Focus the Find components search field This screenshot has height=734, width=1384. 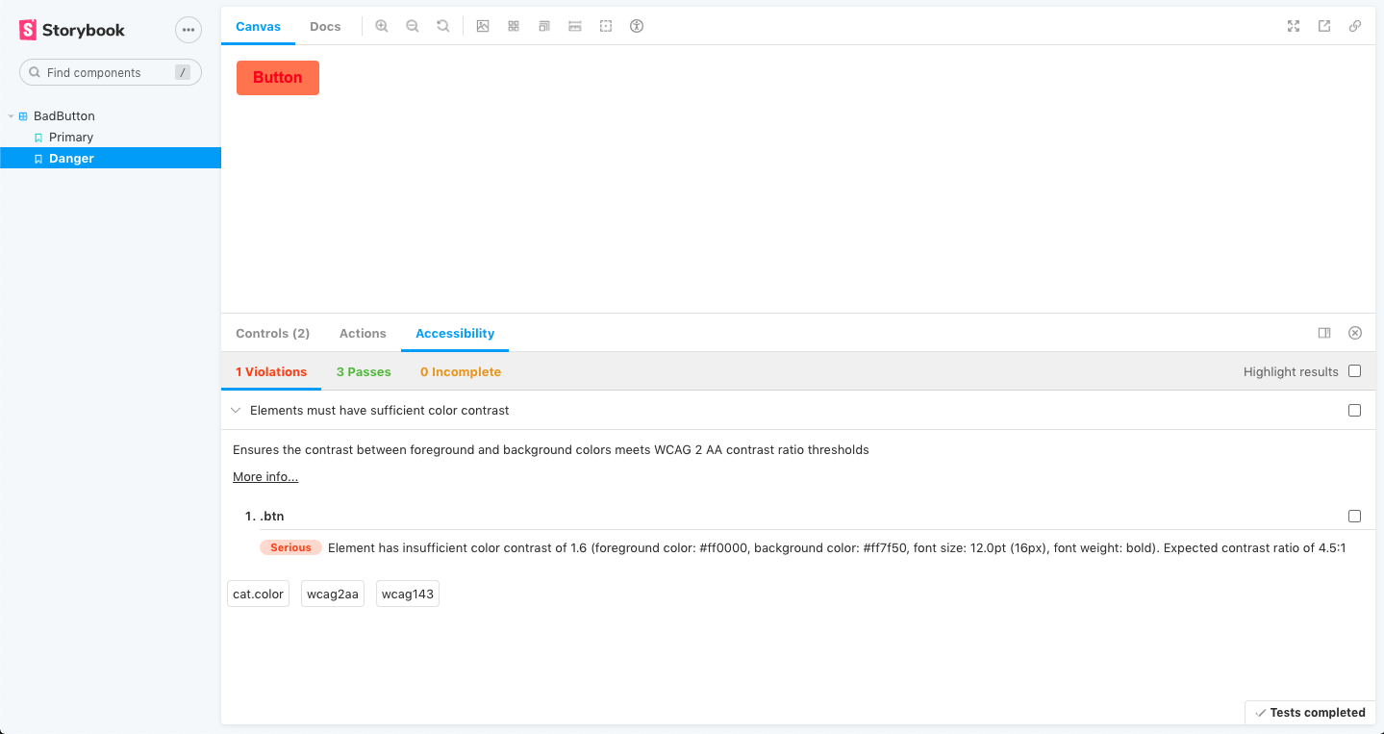(x=111, y=72)
